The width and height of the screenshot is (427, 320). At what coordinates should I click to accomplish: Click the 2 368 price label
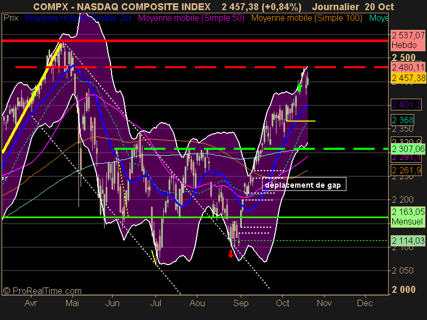click(x=403, y=120)
